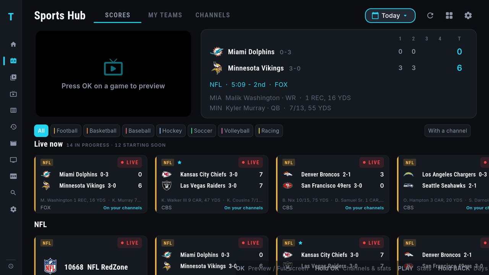489x275 pixels.
Task: Open the 10668 NFL RedZone card
Action: click(x=91, y=256)
